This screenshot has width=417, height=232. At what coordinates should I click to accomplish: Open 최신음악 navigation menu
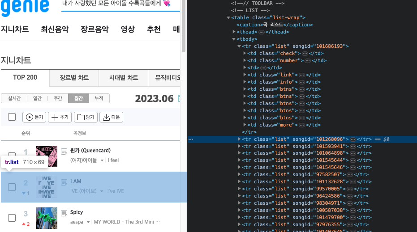[x=55, y=29]
